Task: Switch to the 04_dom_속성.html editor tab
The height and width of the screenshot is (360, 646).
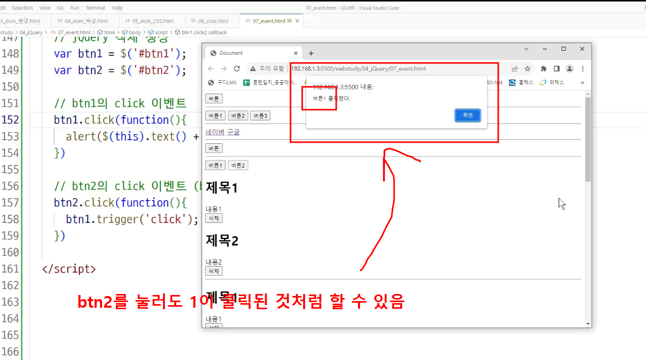Action: point(86,21)
